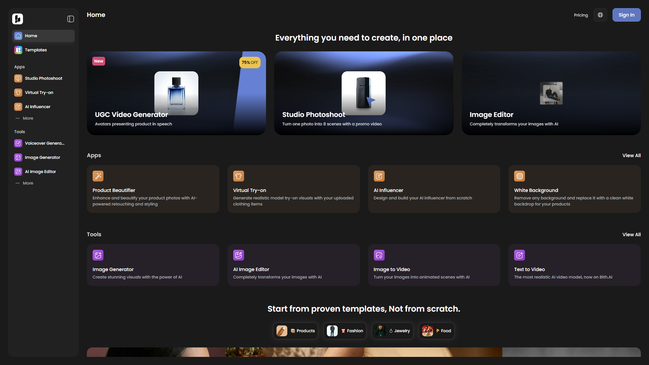Open the sidebar AI Influencer label

(38, 107)
